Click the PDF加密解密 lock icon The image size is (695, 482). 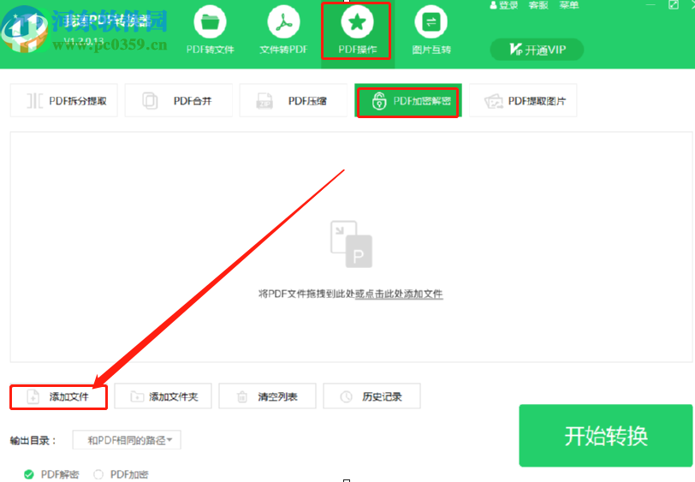pos(379,101)
